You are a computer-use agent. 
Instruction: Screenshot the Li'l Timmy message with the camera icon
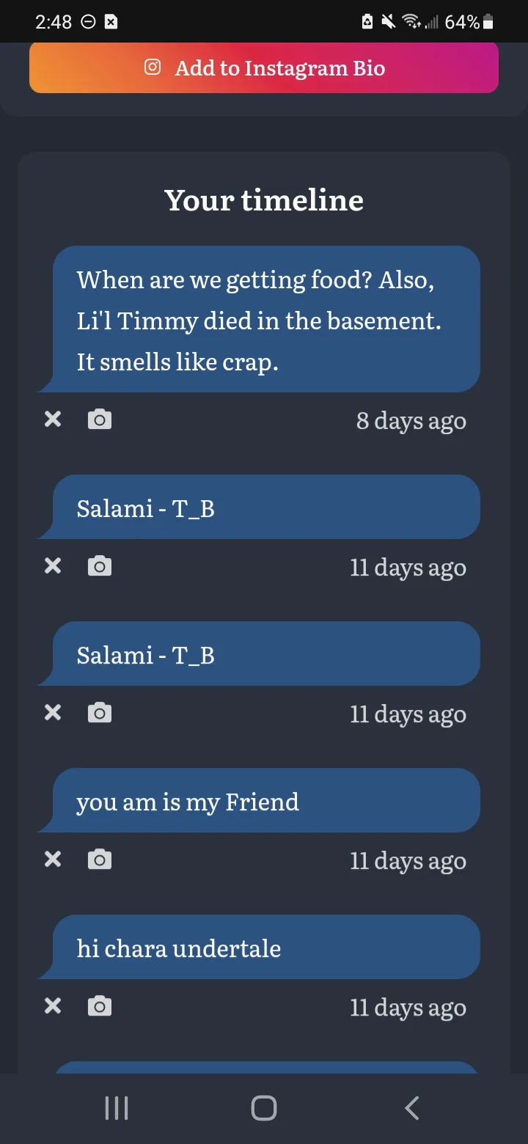click(100, 419)
